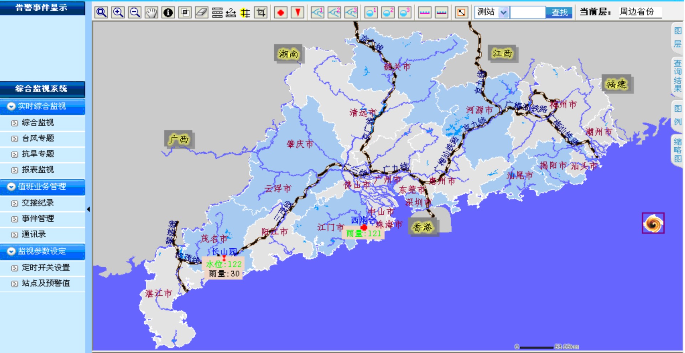Click the full extent overlapping squares icon
The width and height of the screenshot is (685, 353).
click(x=185, y=12)
